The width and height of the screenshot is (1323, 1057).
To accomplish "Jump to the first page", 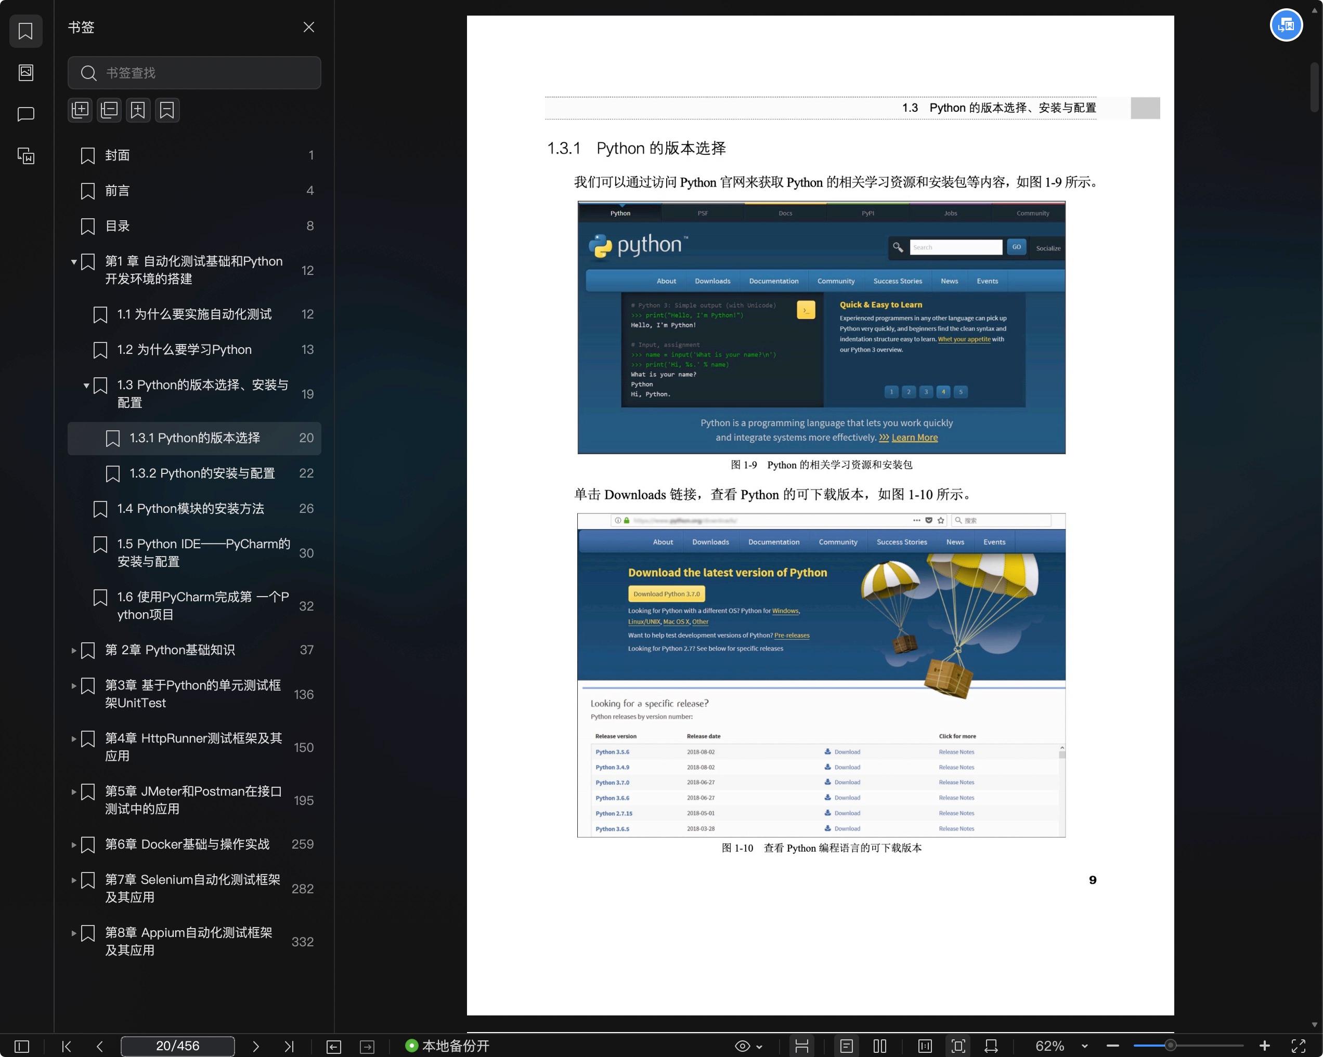I will (x=67, y=1046).
